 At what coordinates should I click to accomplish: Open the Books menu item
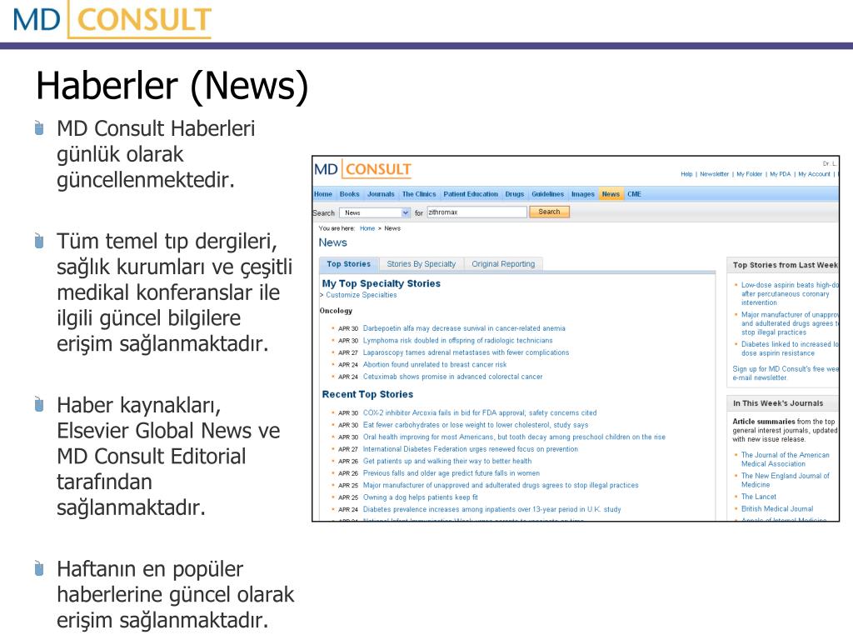coord(349,193)
